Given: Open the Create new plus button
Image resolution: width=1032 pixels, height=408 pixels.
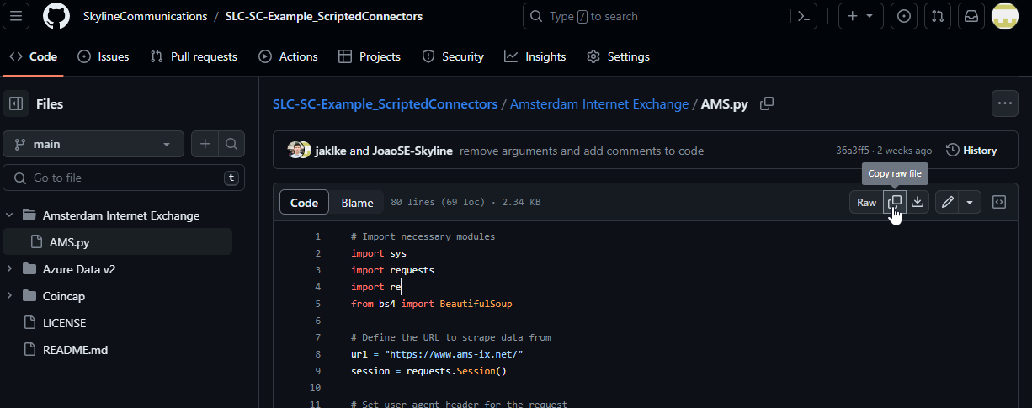Looking at the screenshot, I should [x=853, y=16].
